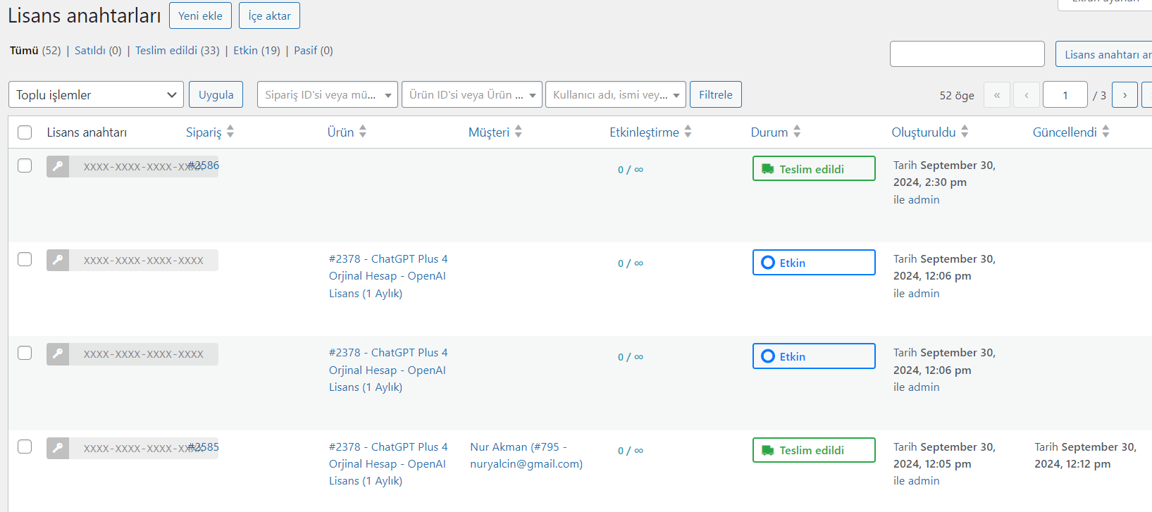Click the key icon in the first license row
Screen dimensions: 1152x512
[x=58, y=166]
